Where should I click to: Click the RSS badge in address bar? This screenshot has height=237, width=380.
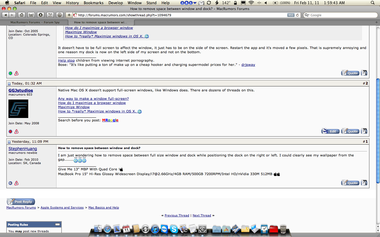(291, 15)
